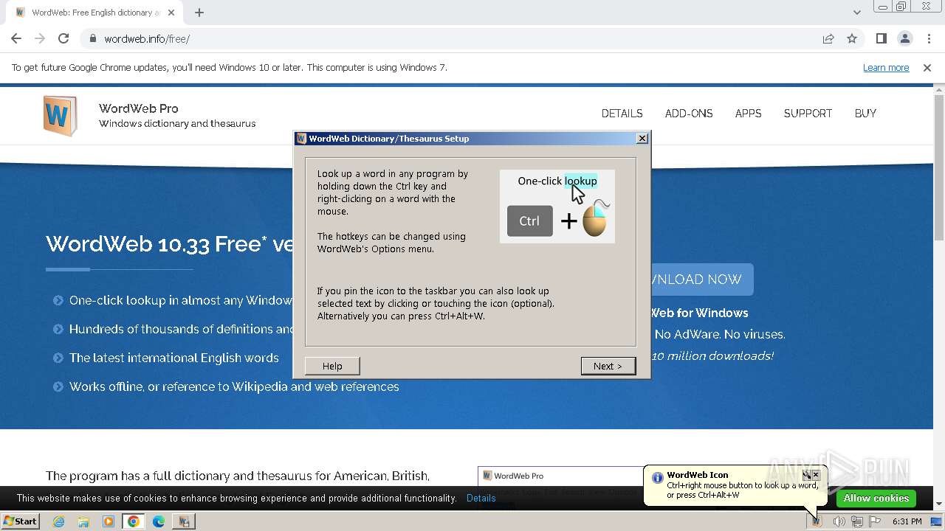Click the scrollbar down arrow
Screen dimensions: 945x531
[939, 504]
